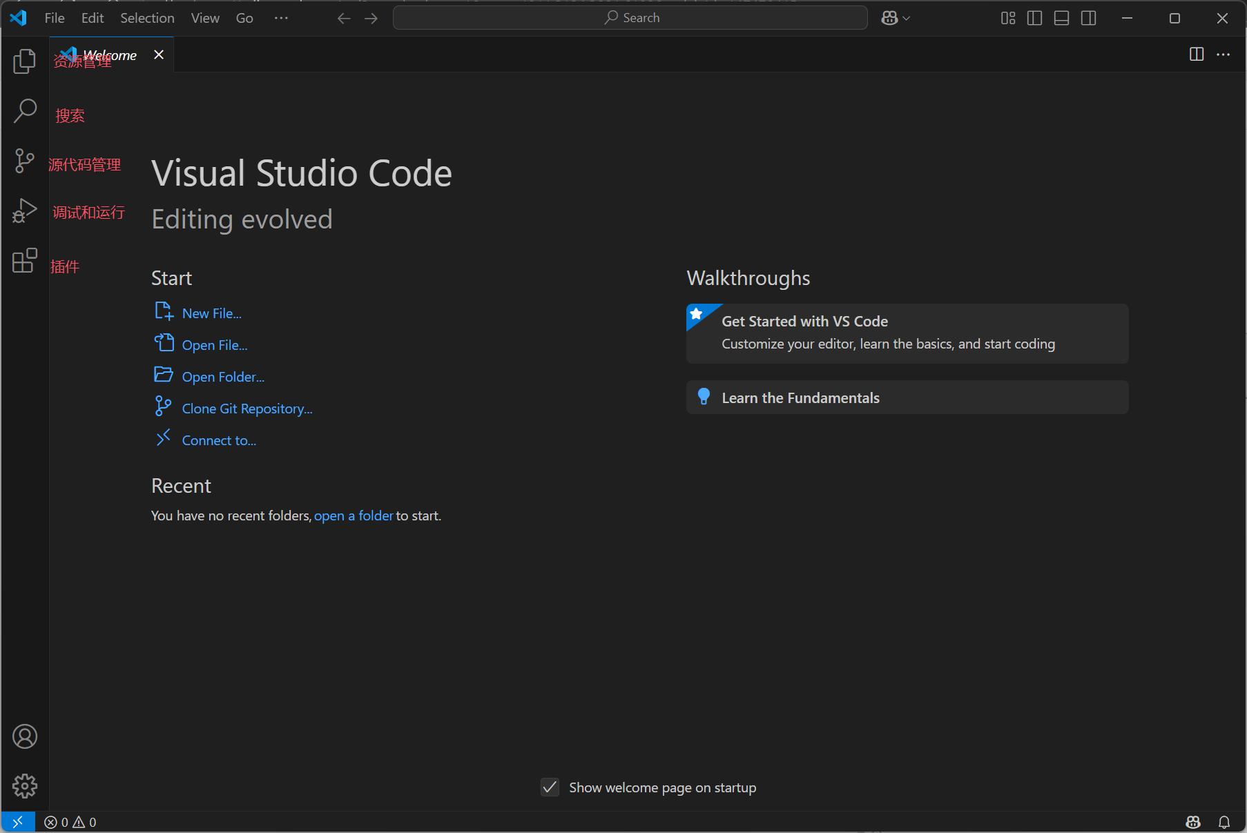Image resolution: width=1247 pixels, height=833 pixels.
Task: Split the editor to the right
Action: (1197, 55)
